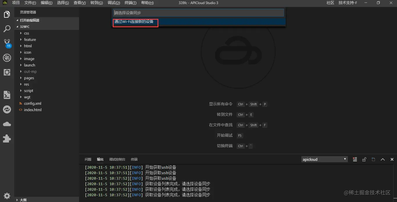
Task: Open Source Control with 11 badge
Action: (7, 43)
